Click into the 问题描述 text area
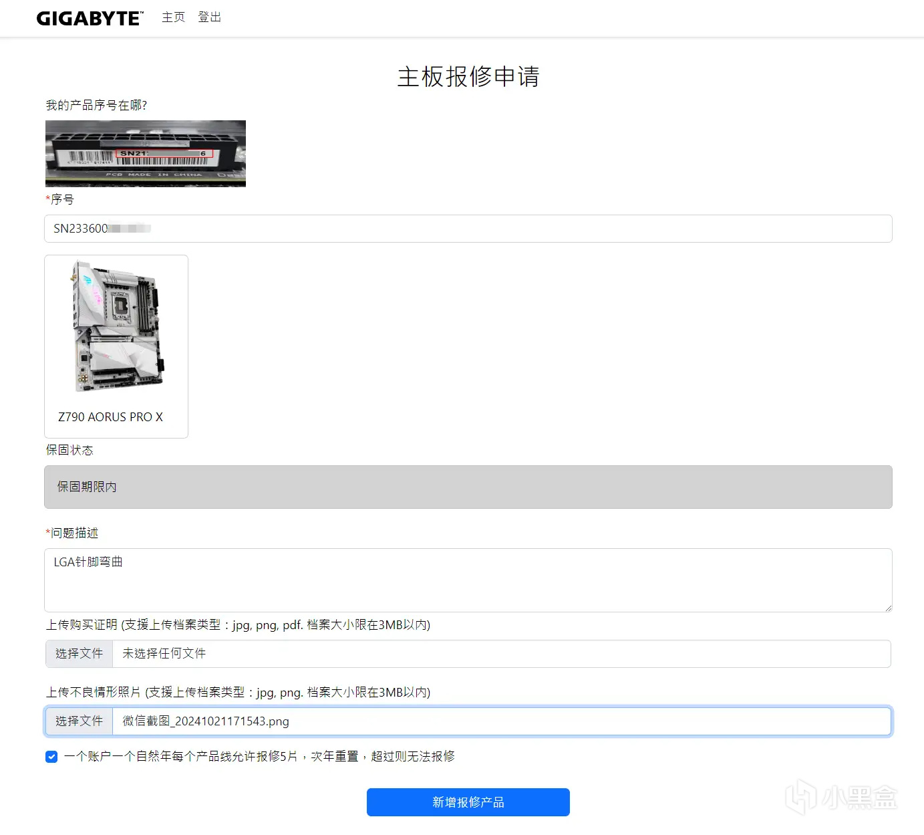The image size is (924, 835). [468, 580]
